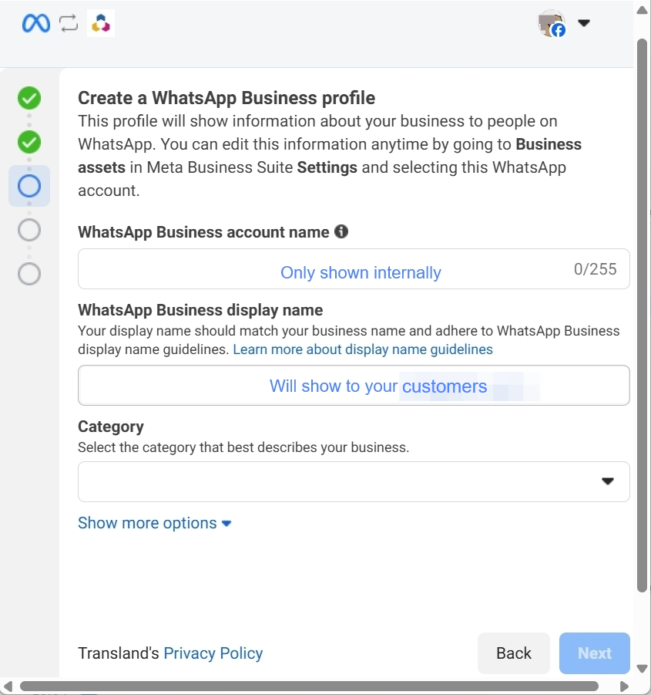Open Transland's Privacy Policy link

213,653
